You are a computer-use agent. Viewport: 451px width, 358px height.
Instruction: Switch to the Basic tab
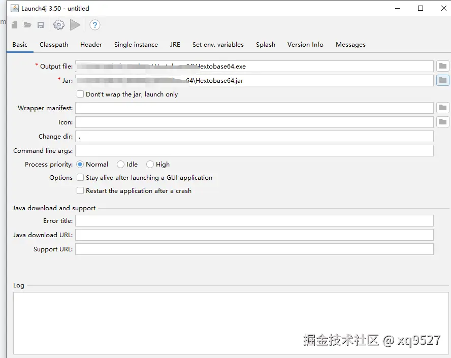point(20,45)
